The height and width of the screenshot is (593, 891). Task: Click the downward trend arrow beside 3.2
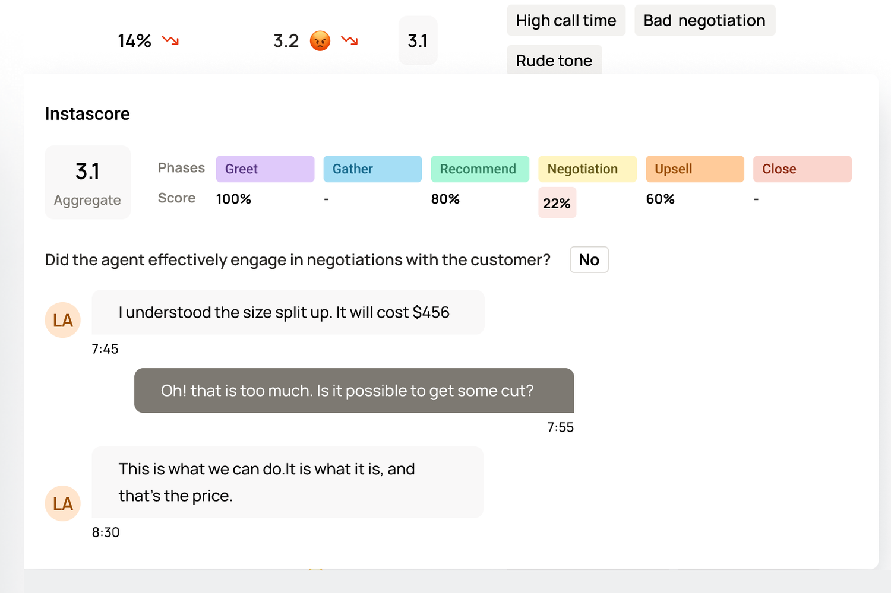349,40
